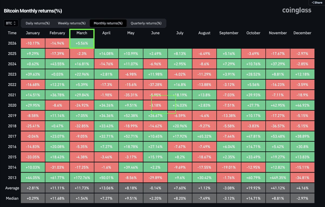Switch to Quarterly returns(%) tab
The width and height of the screenshot is (325, 207).
click(146, 23)
